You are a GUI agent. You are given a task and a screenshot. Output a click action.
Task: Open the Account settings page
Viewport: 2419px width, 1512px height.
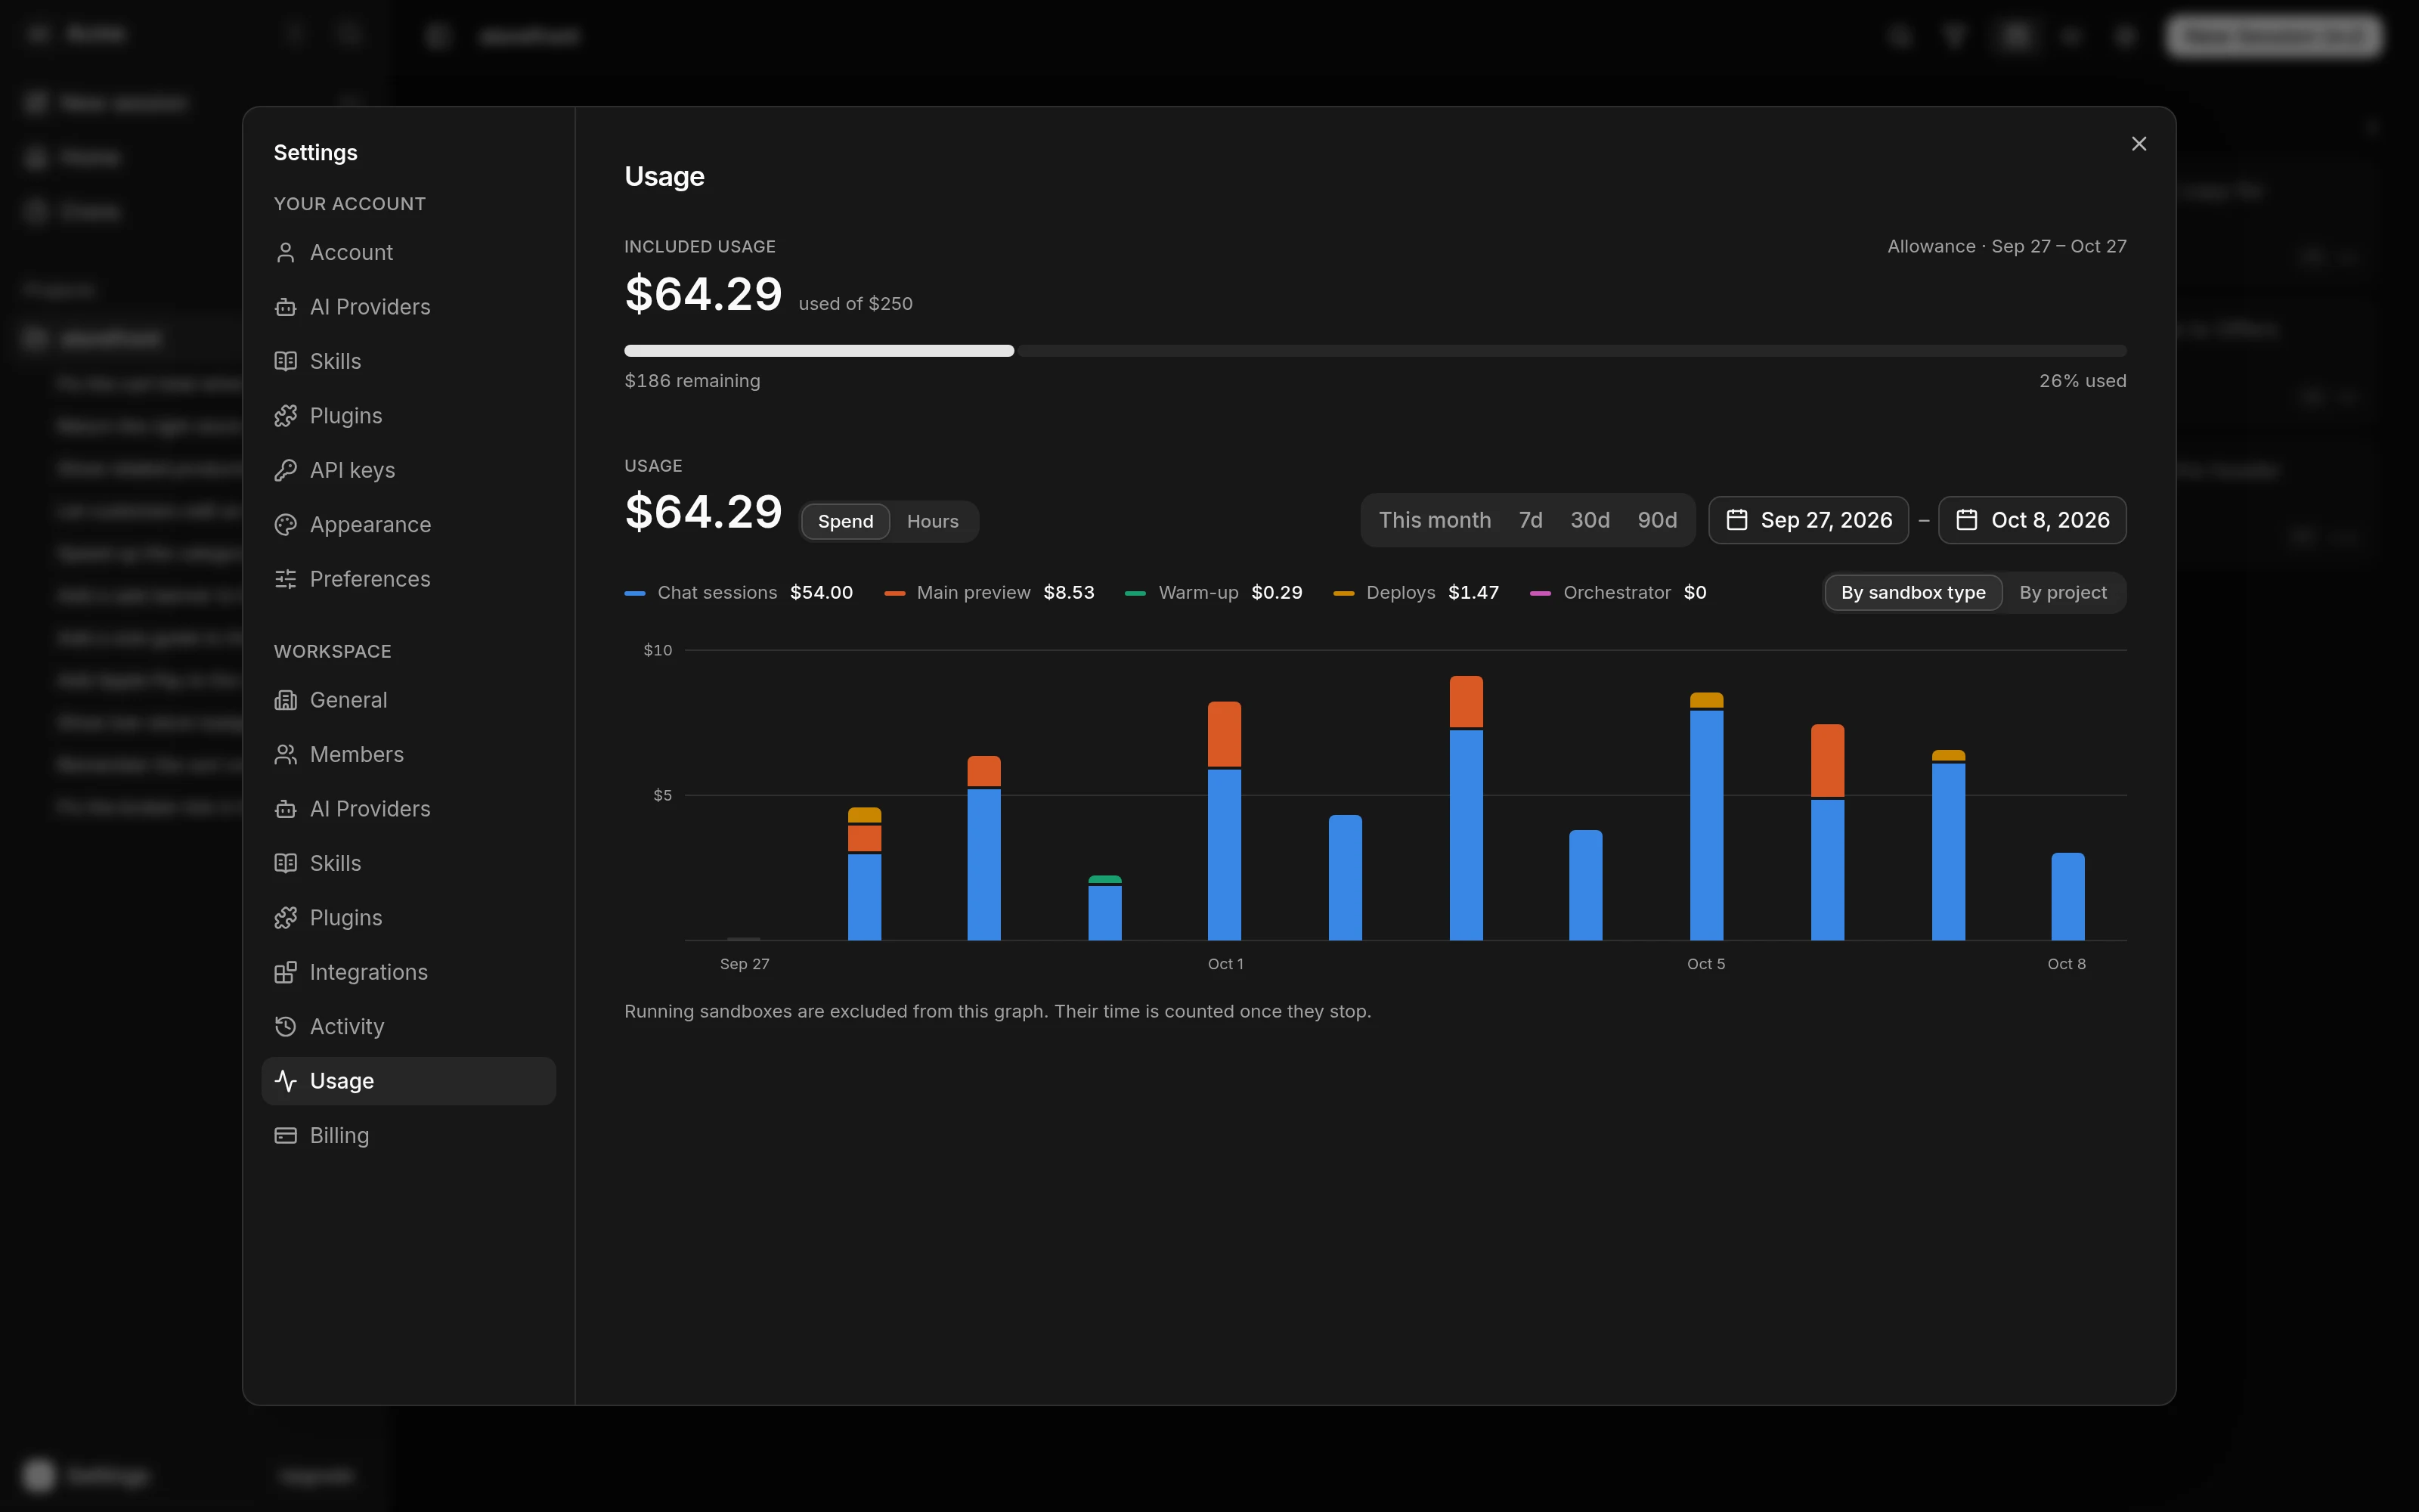coord(408,252)
